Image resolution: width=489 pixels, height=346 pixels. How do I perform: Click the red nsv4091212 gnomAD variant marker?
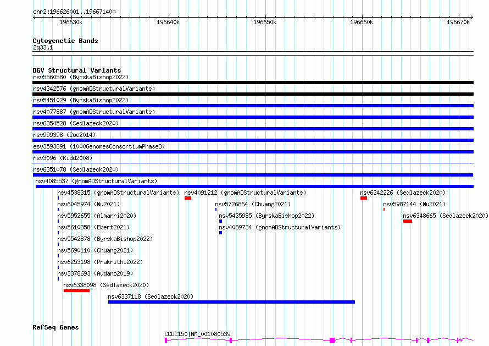[188, 198]
